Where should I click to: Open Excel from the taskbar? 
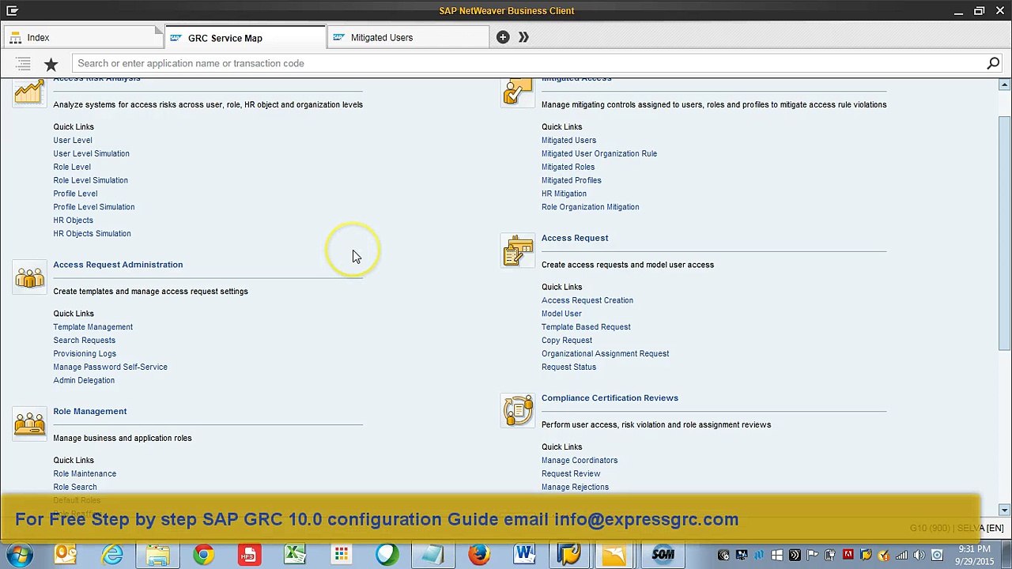(x=295, y=555)
